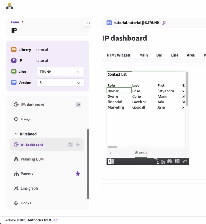206x224 pixels.
Task: Switch to the Bar tab
Action: (x=159, y=55)
